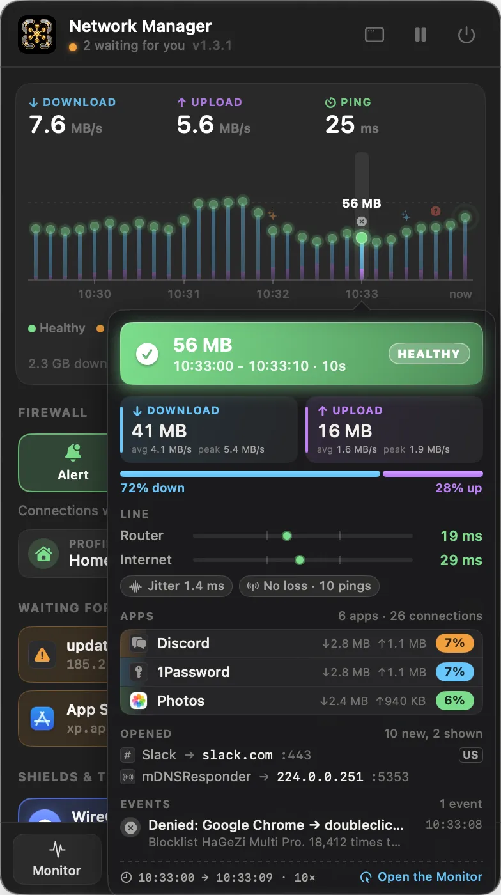Click the Internet latency indicator dot
The height and width of the screenshot is (895, 501).
300,560
